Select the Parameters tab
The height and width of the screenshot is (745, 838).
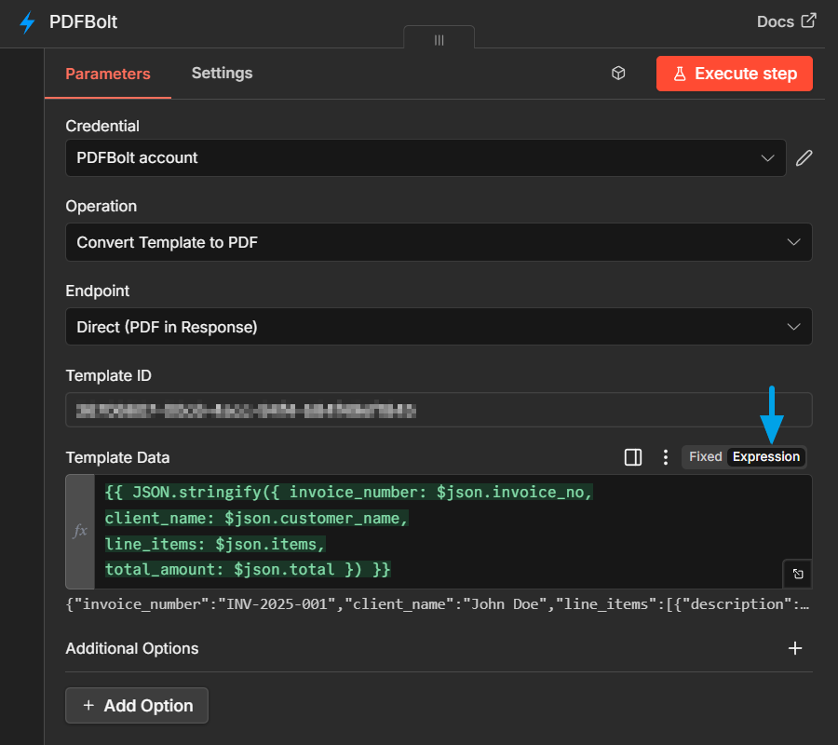pyautogui.click(x=107, y=73)
